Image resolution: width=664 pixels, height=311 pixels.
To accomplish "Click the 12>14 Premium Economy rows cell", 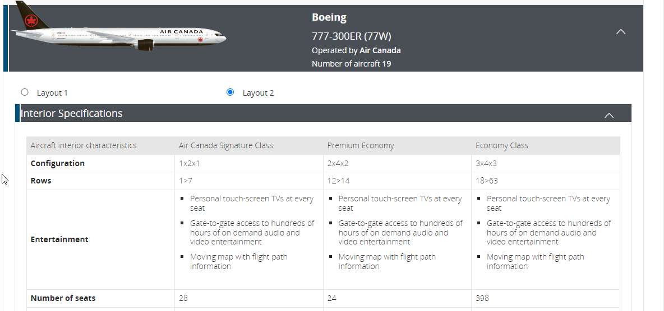I will 339,181.
